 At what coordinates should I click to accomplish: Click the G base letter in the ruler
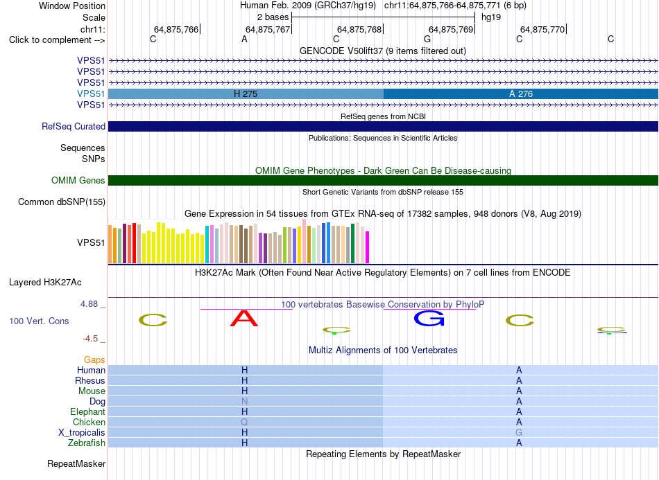tap(427, 39)
